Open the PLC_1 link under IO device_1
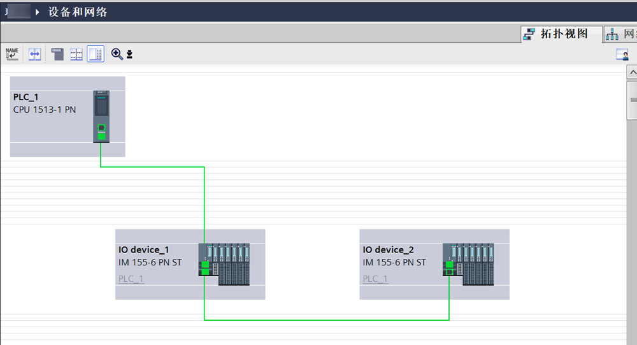637x345 pixels. 131,279
